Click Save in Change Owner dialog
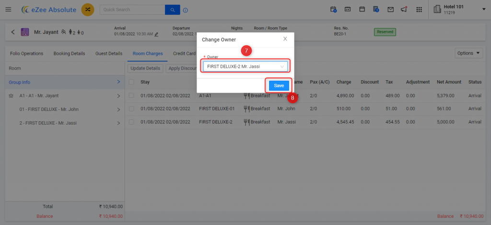The image size is (491, 225). (279, 86)
